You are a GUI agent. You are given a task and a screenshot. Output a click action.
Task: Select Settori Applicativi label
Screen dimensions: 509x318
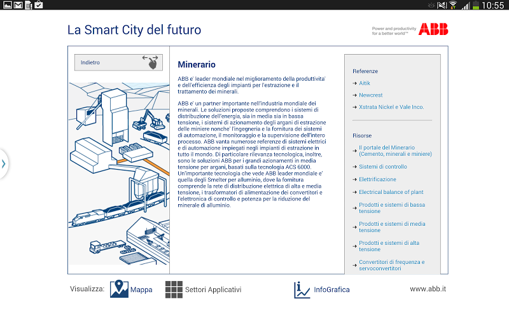[213, 289]
